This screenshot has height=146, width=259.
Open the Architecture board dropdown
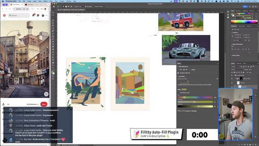click(32, 104)
